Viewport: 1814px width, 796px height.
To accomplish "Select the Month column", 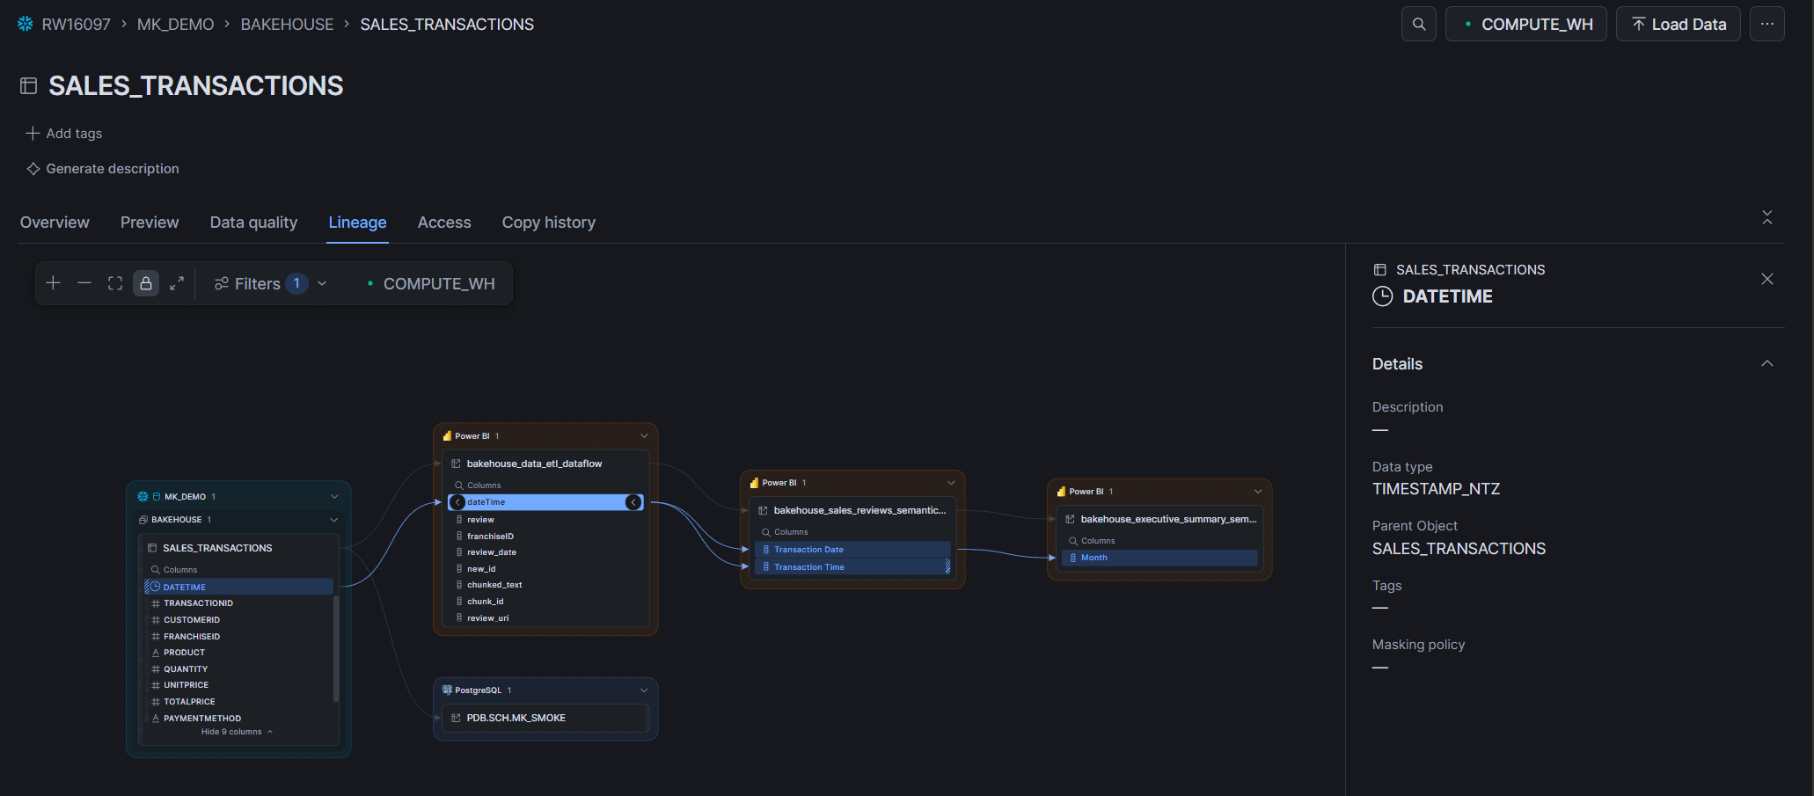I will [1159, 558].
